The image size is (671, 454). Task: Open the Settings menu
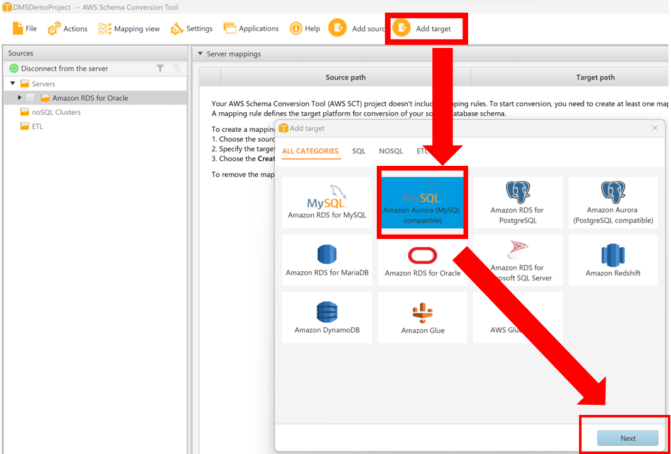192,29
